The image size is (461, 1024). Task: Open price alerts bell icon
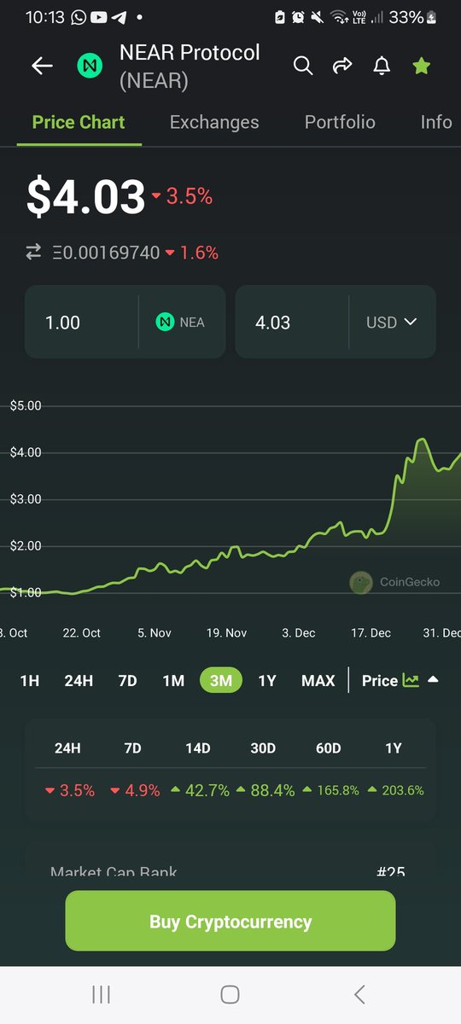pyautogui.click(x=382, y=66)
